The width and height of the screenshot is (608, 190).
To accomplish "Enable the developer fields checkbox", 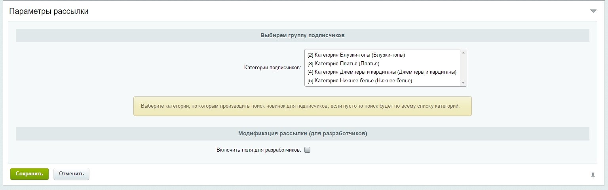I will [308, 150].
